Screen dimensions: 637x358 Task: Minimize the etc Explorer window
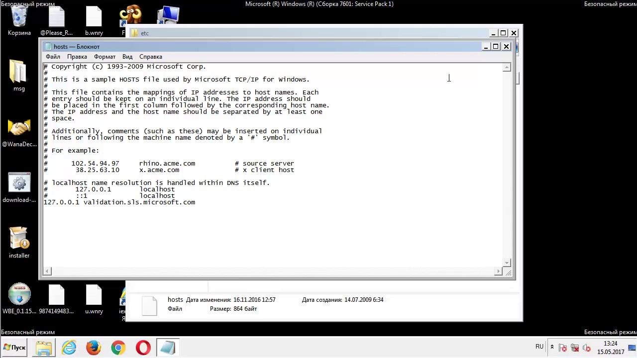tap(493, 33)
